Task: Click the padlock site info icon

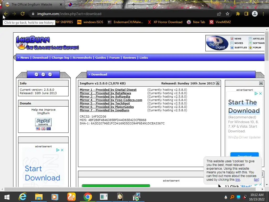Action: pos(33,14)
